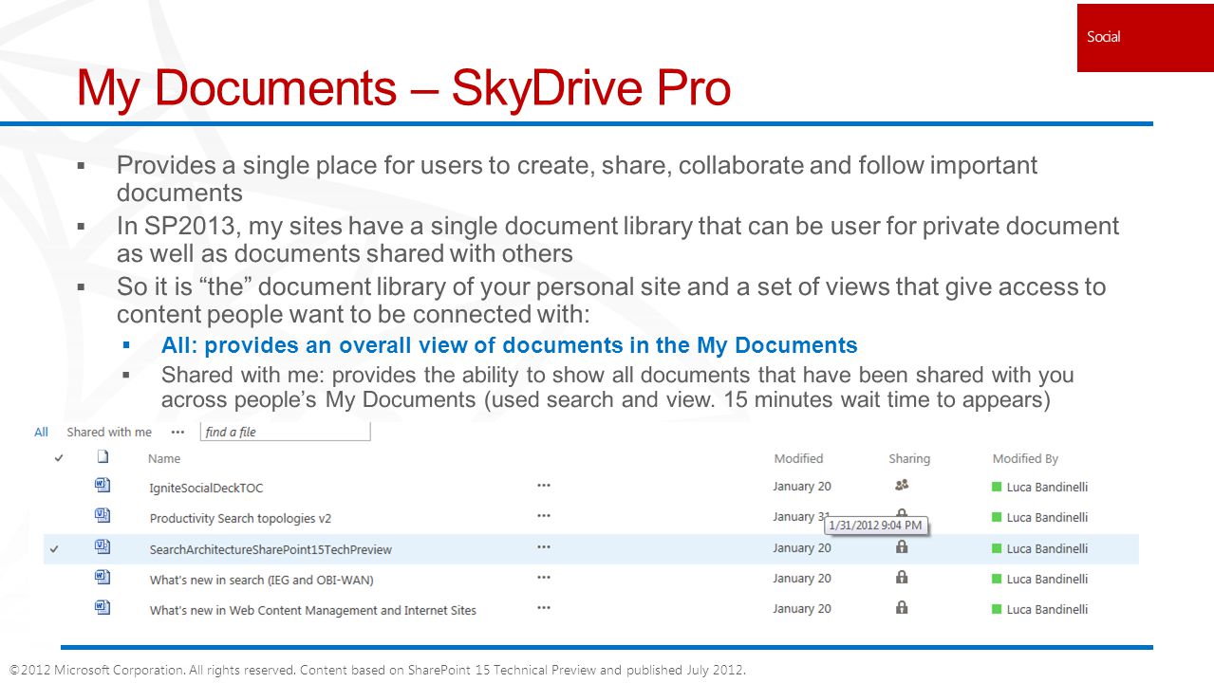
Task: Click the Microsoft copyright footer text
Action: click(x=377, y=670)
